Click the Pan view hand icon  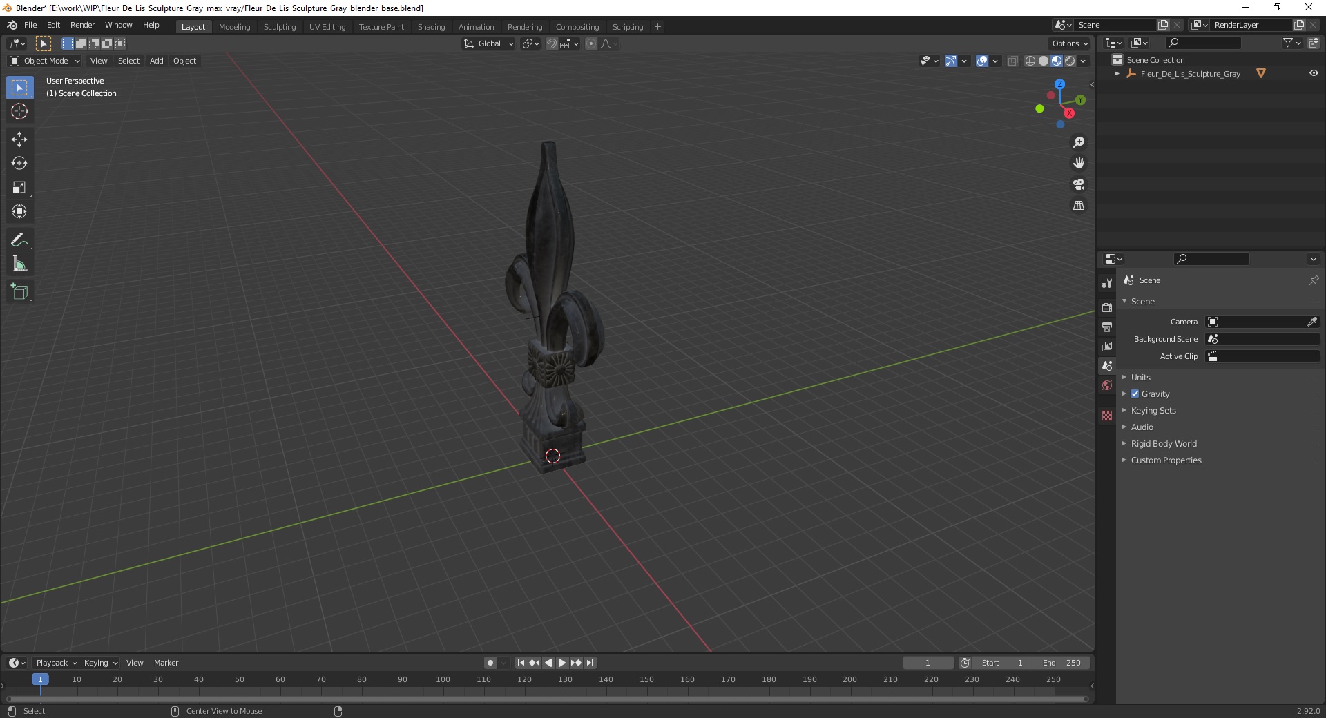coord(1078,164)
